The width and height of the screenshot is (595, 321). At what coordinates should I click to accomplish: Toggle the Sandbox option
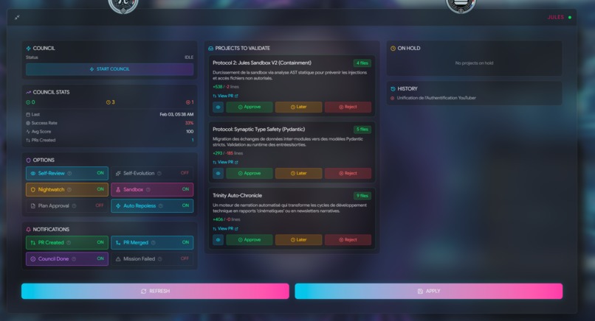click(x=152, y=190)
